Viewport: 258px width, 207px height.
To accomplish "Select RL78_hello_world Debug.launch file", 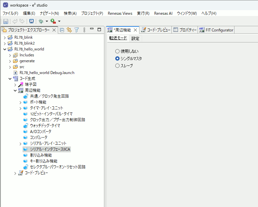I will (47, 73).
